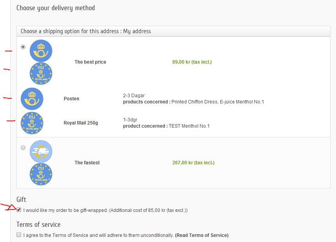
Task: Click The best price label
Action: (x=90, y=62)
